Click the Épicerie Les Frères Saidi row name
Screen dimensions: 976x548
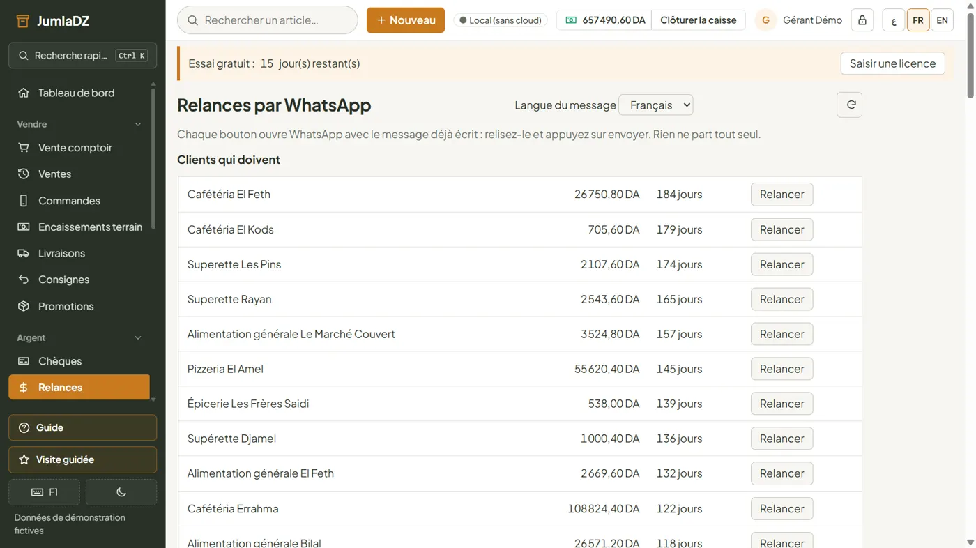pos(248,404)
